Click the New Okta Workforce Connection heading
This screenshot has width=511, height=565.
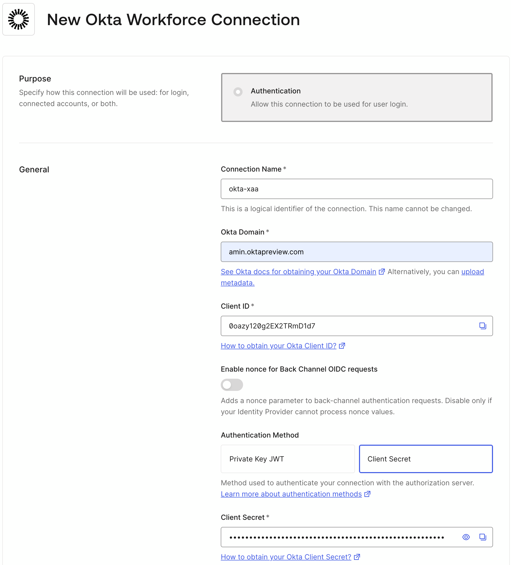pyautogui.click(x=173, y=20)
